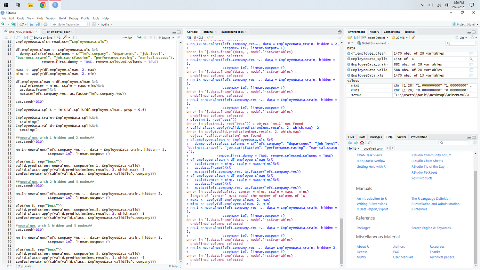Search the EmployeeData_split object
The height and width of the screenshot is (270, 480).
click(472, 59)
